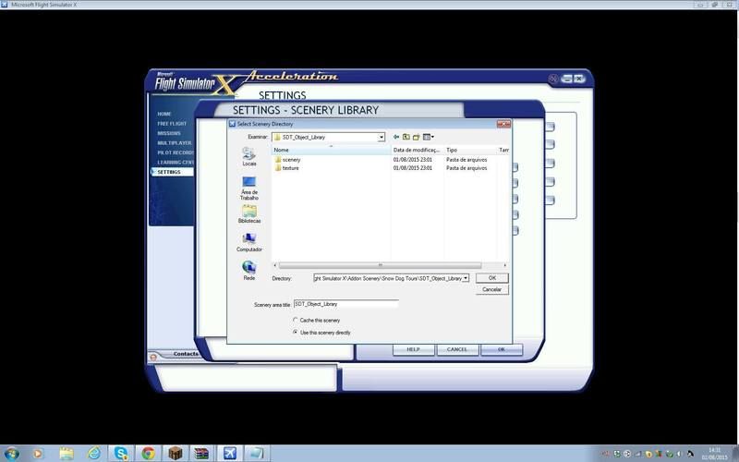
Task: Click horizontal scrollbar in file list
Action: [380, 265]
